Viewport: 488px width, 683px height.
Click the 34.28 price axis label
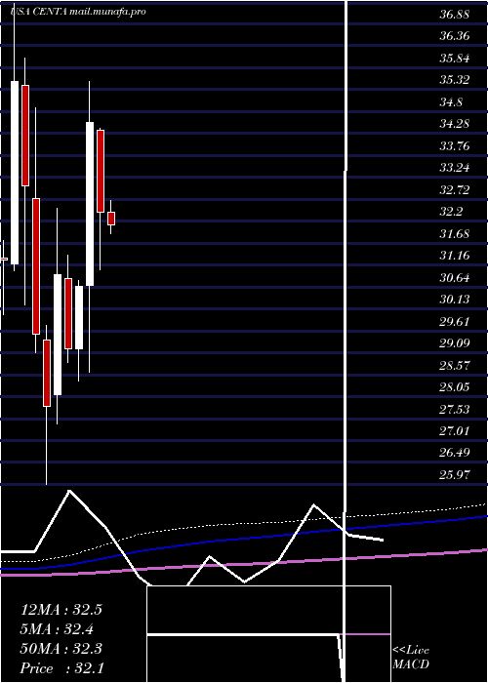455,124
